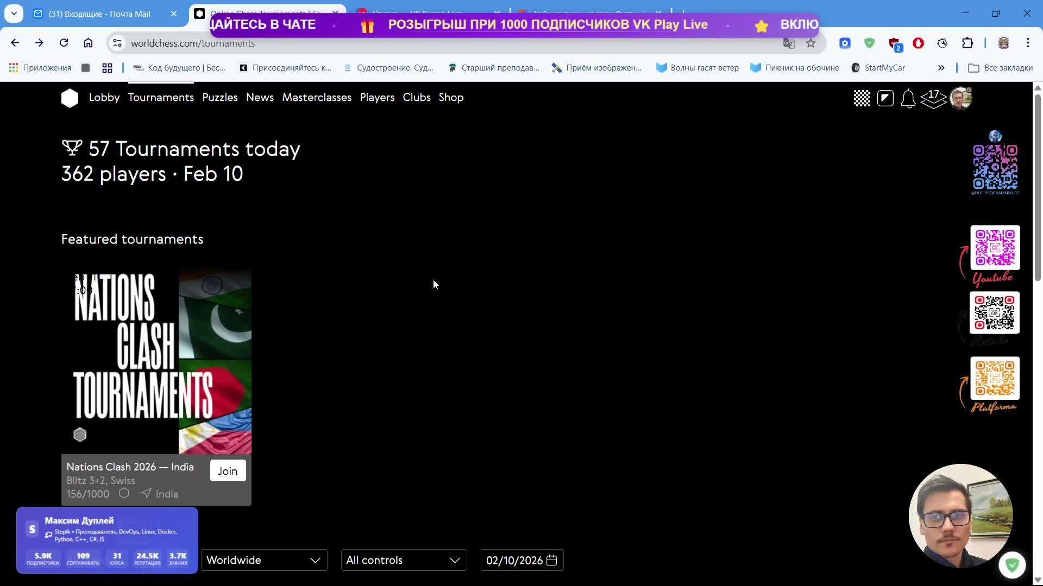
Task: Bookmark this page with the star icon
Action: coord(810,43)
